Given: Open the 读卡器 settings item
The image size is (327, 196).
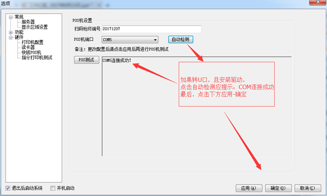Looking at the screenshot, I should pos(28,47).
